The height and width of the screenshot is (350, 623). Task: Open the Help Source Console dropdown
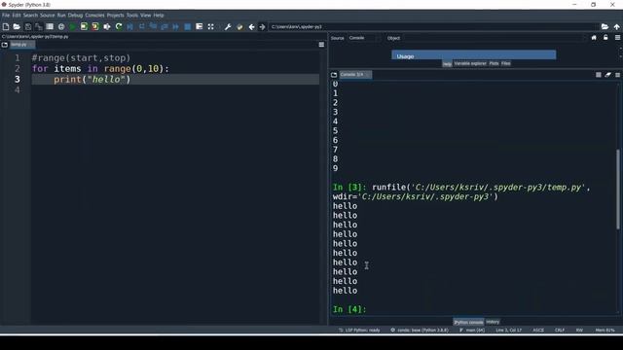pos(363,38)
